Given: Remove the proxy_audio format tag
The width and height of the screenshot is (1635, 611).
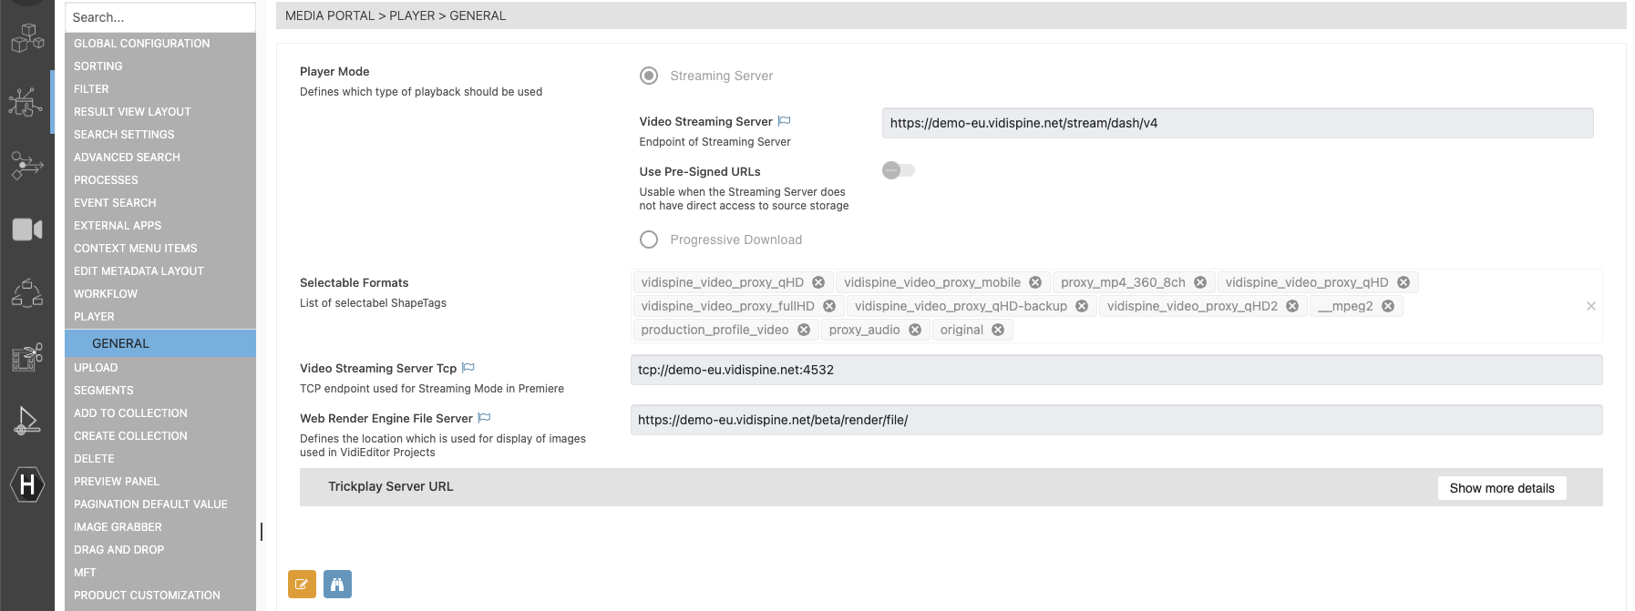Looking at the screenshot, I should pyautogui.click(x=915, y=330).
